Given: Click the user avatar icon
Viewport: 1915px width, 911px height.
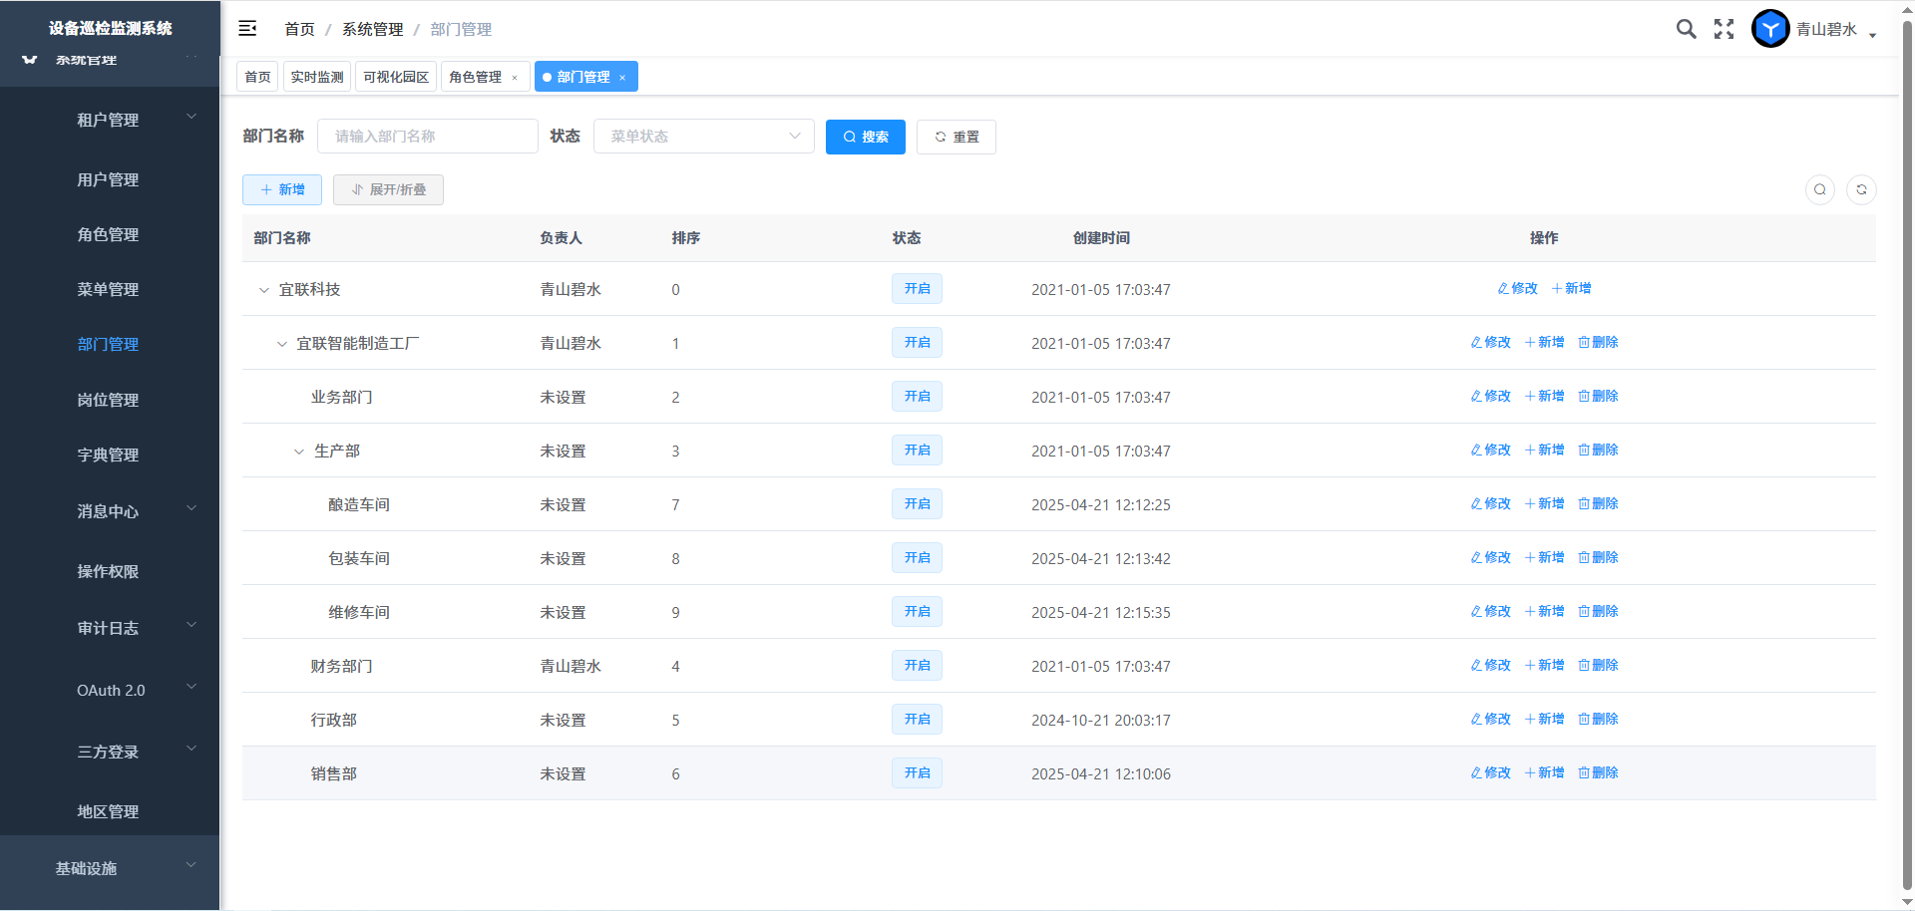Looking at the screenshot, I should click(1770, 29).
